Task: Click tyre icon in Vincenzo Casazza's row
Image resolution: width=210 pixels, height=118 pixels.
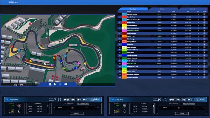Action: coord(204,31)
